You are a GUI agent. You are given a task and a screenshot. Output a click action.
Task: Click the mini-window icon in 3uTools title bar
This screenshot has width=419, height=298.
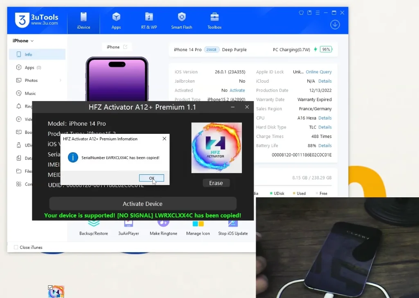coord(309,13)
